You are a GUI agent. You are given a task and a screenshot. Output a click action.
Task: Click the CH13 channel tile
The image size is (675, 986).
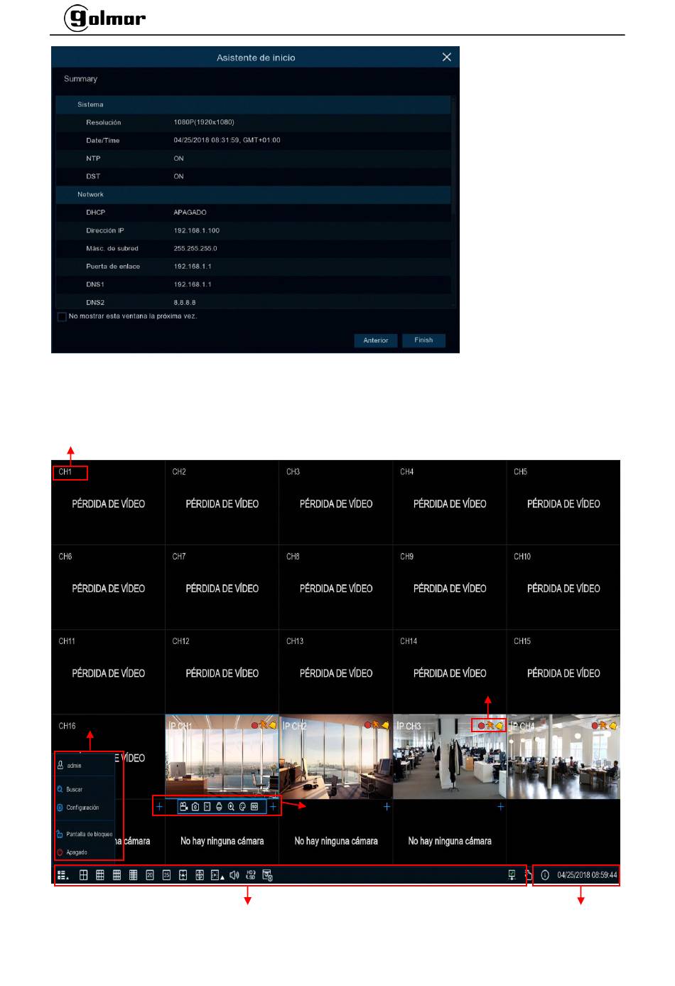pos(336,672)
